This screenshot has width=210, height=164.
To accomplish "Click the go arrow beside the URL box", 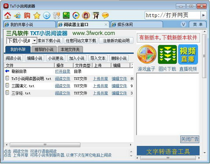I will tap(203, 15).
